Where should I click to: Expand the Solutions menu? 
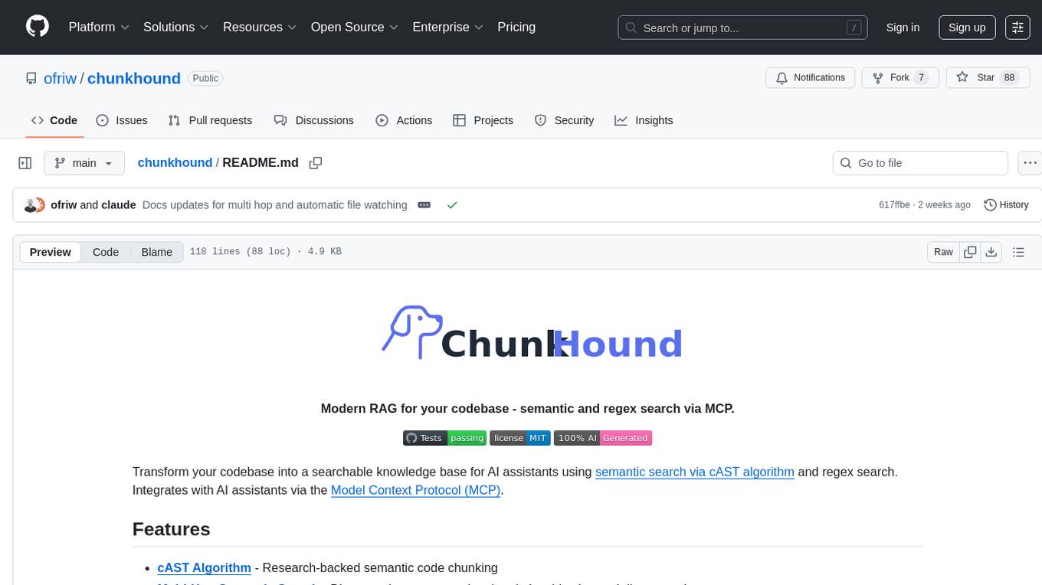pyautogui.click(x=176, y=27)
